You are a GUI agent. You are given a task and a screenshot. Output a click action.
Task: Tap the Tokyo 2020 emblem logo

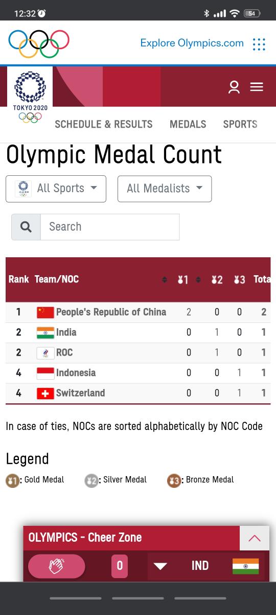[30, 97]
